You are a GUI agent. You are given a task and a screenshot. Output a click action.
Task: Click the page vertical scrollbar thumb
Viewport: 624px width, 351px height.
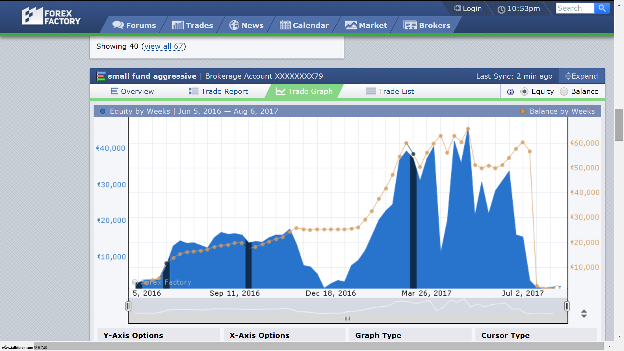619,125
